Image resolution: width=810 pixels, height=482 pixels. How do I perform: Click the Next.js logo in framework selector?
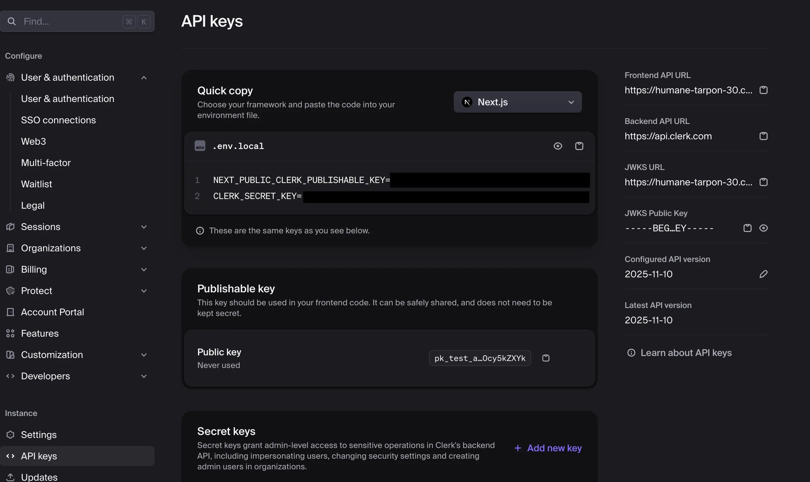pyautogui.click(x=467, y=102)
